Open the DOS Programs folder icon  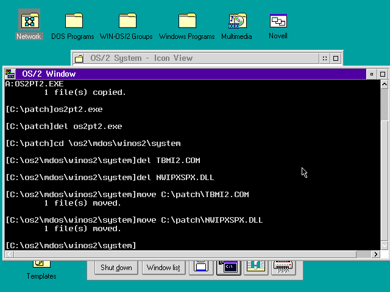(74, 20)
